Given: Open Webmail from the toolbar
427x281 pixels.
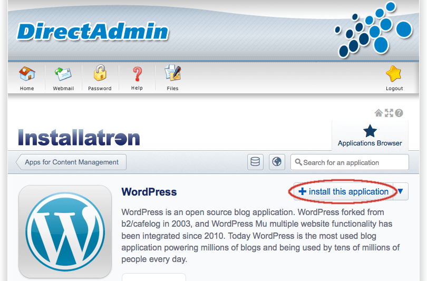Looking at the screenshot, I should (63, 74).
